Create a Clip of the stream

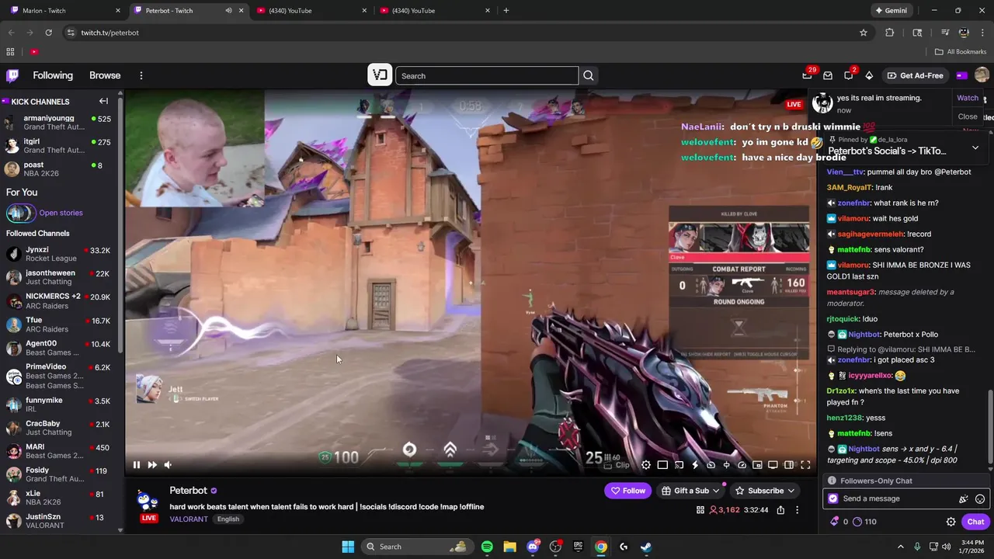(x=617, y=465)
